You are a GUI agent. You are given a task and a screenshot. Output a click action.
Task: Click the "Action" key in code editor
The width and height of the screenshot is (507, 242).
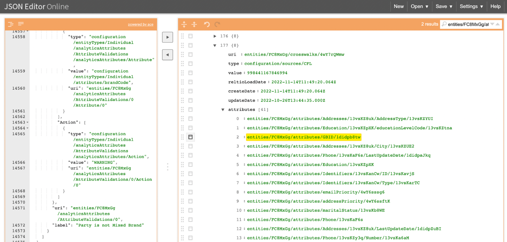coord(68,122)
